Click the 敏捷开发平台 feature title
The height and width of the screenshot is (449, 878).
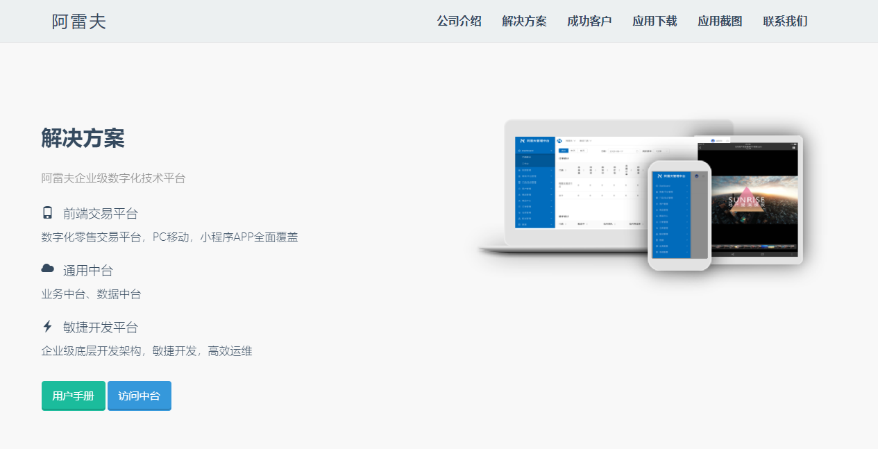click(x=100, y=328)
